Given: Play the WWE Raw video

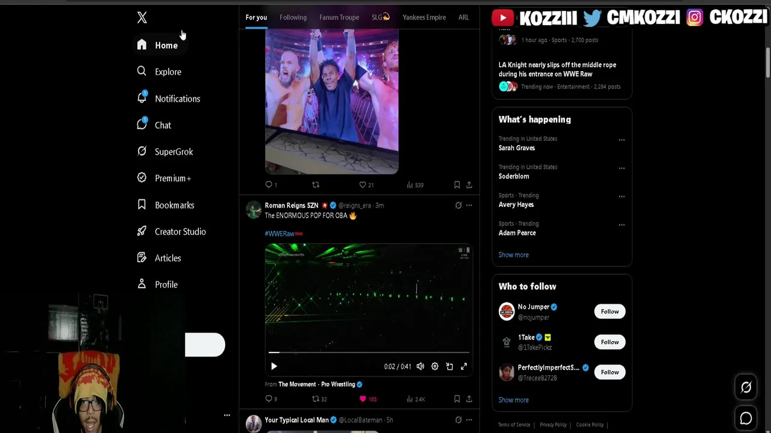Looking at the screenshot, I should click(x=273, y=366).
